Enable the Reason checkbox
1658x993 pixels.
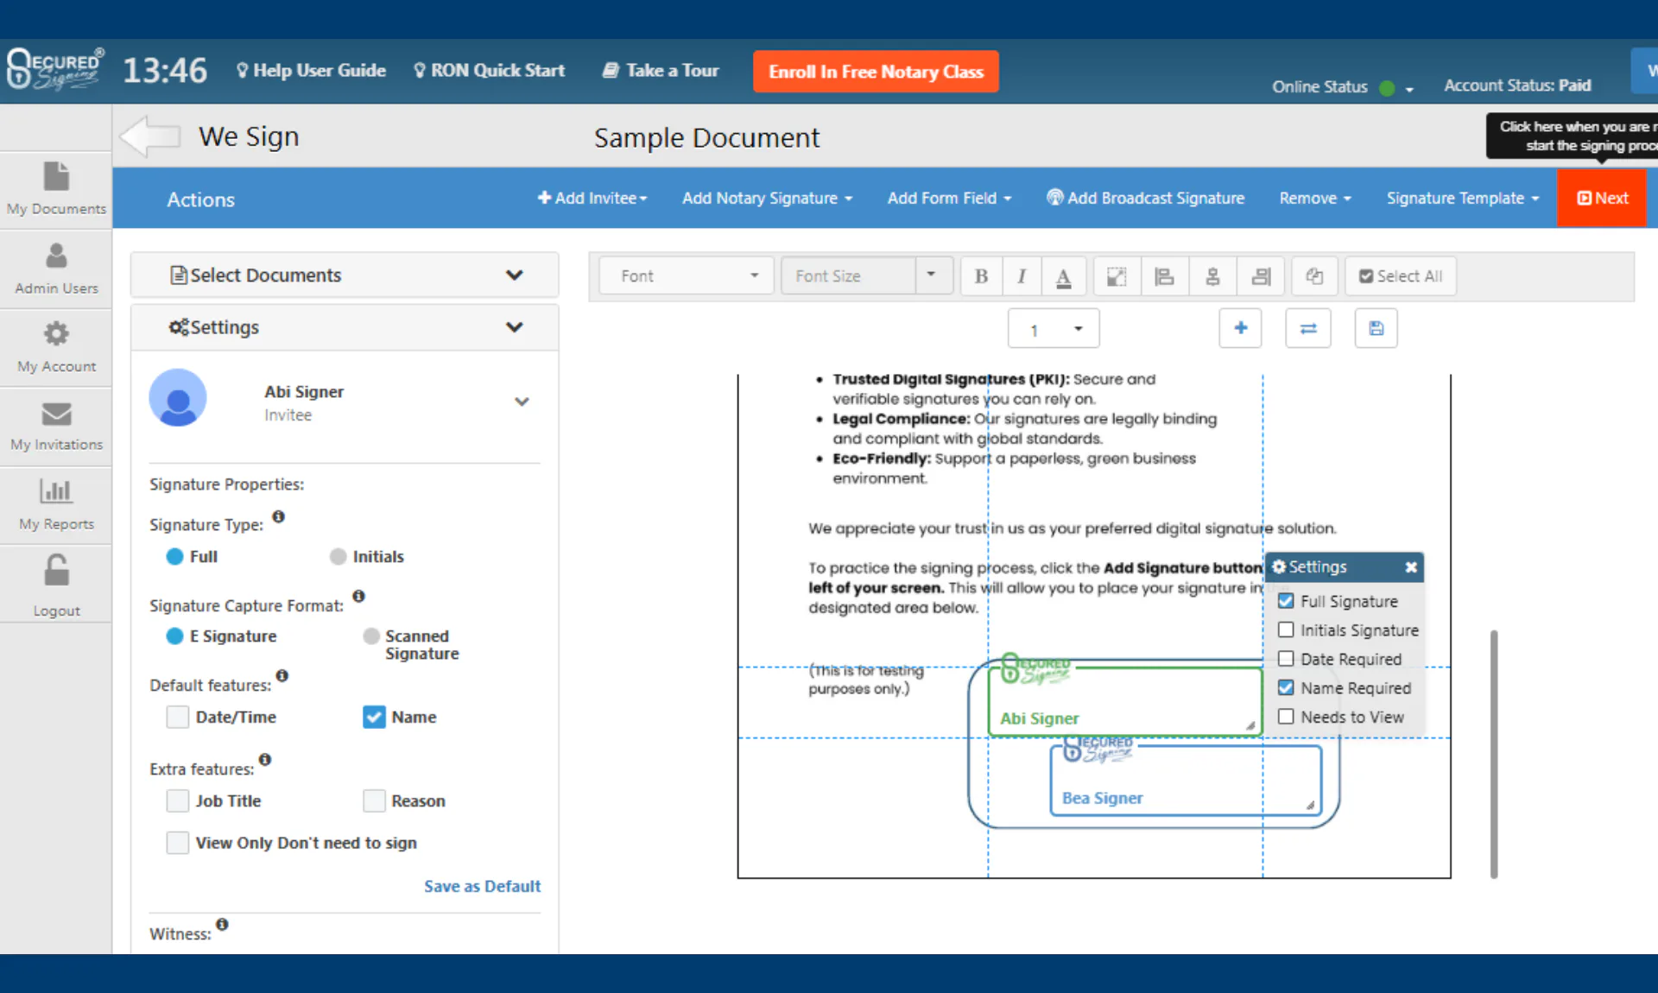374,800
